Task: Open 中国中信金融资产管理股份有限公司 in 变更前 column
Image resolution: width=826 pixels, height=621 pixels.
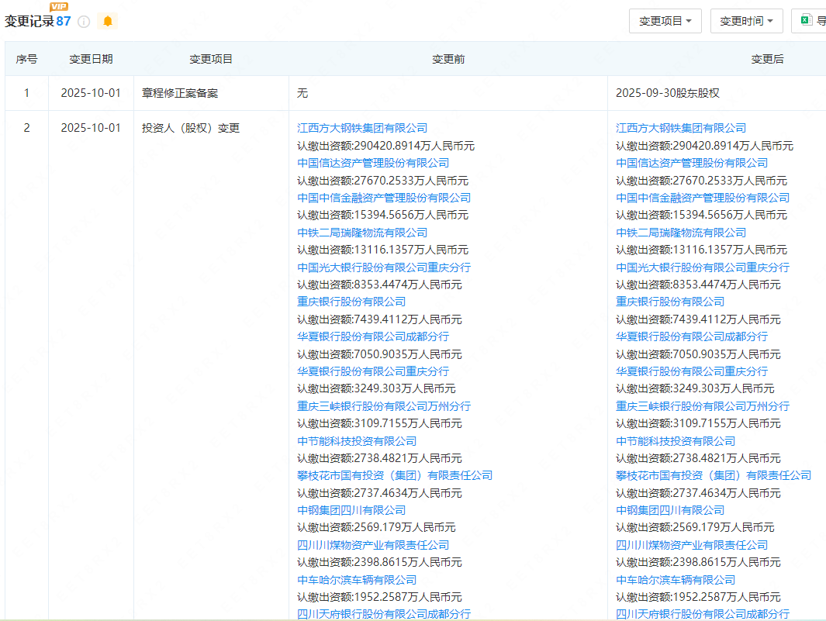Action: pyautogui.click(x=384, y=198)
